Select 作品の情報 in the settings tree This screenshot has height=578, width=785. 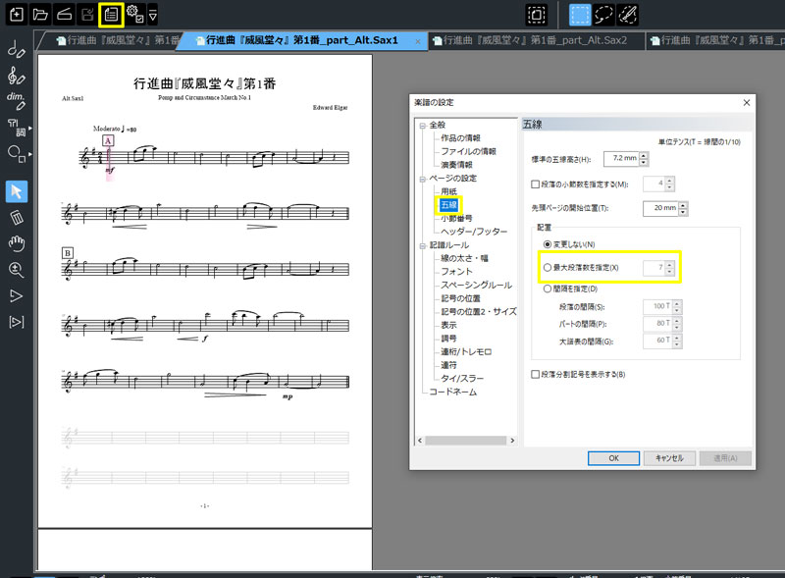[460, 137]
